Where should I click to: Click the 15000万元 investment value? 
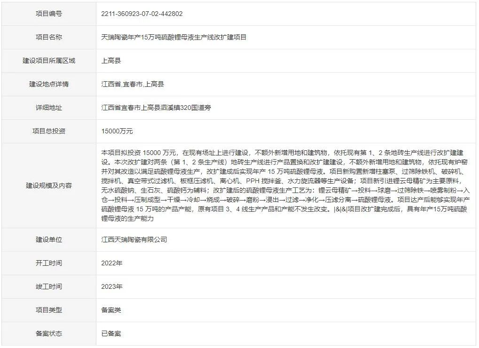coord(117,131)
